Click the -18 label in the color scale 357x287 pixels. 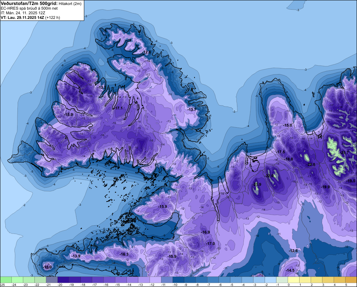coord(83,285)
